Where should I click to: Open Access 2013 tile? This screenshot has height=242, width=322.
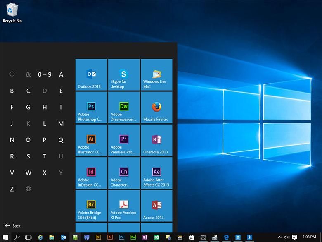coord(156,205)
